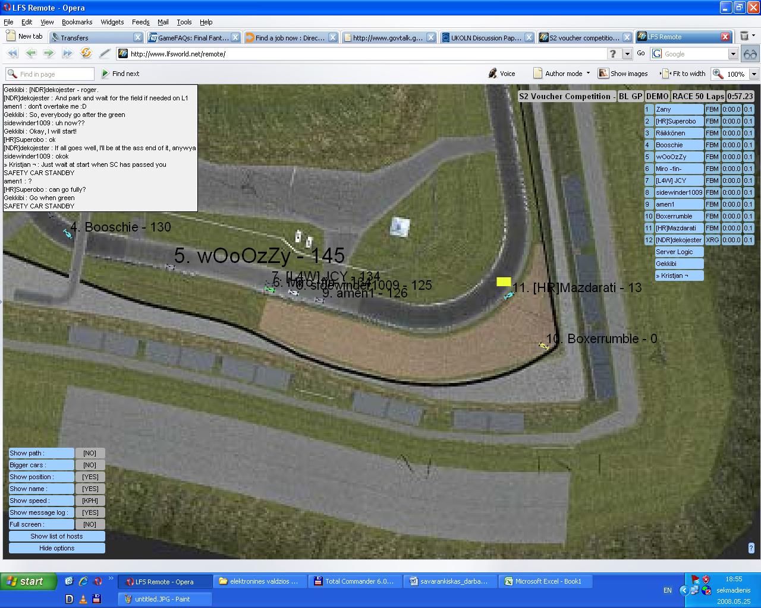Click the binoculars icon in address bar
Image resolution: width=761 pixels, height=608 pixels.
[x=750, y=54]
